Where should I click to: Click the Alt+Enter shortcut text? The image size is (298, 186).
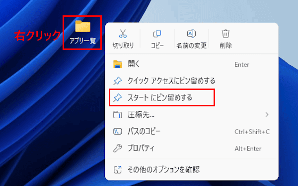pyautogui.click(x=248, y=149)
